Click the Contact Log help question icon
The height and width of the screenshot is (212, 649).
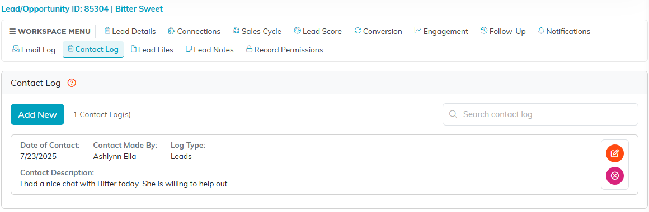pyautogui.click(x=72, y=83)
